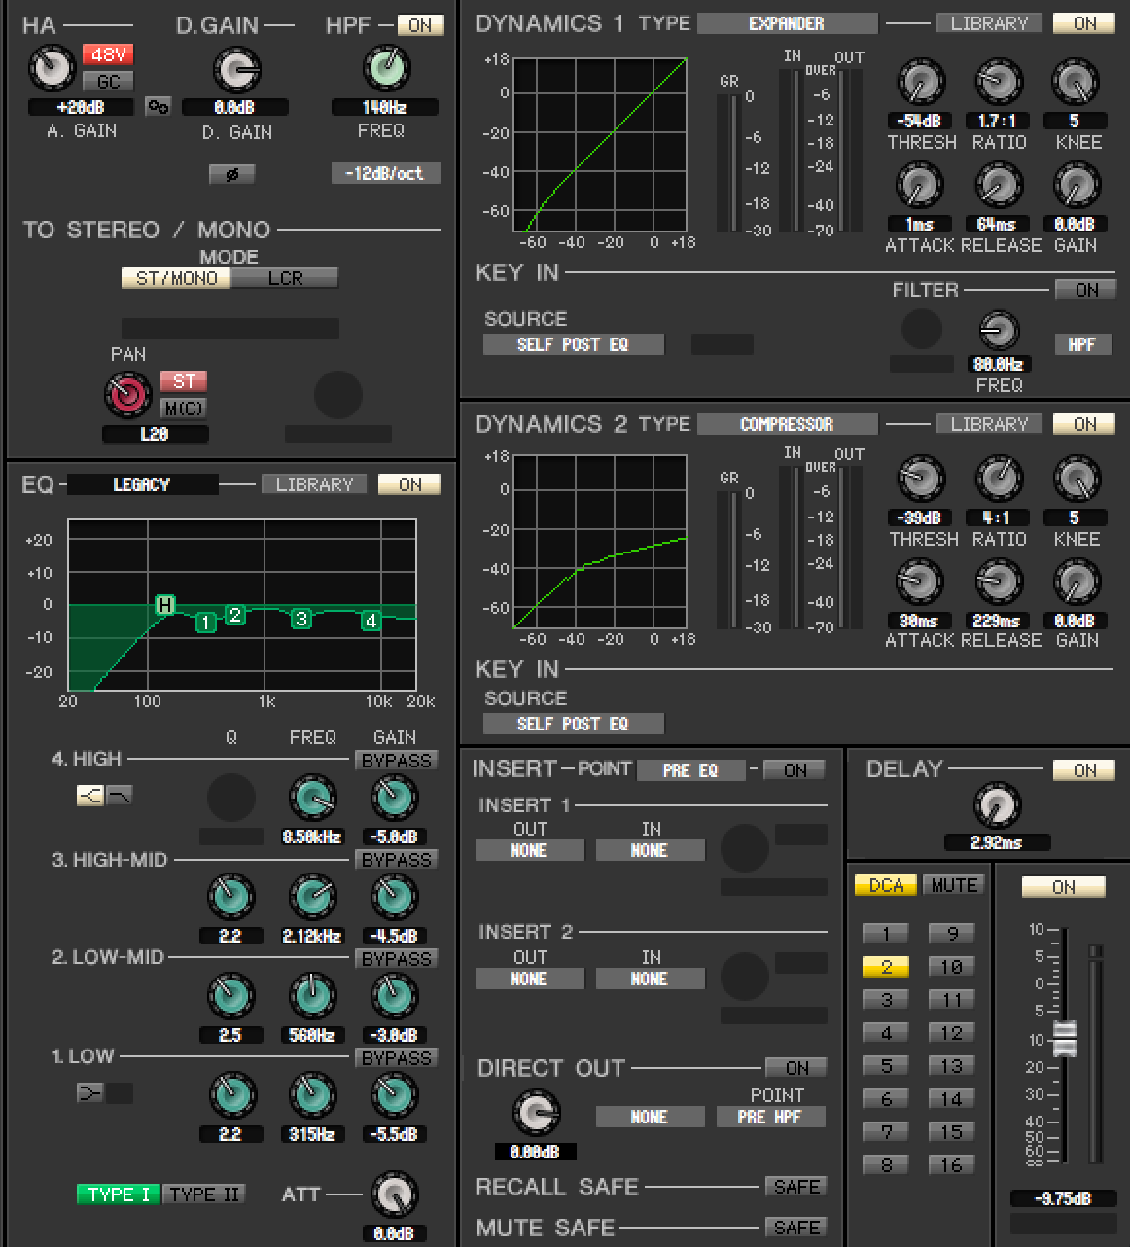Image resolution: width=1130 pixels, height=1247 pixels.
Task: Toggle the phase invert (ø) button
Action: click(x=231, y=174)
